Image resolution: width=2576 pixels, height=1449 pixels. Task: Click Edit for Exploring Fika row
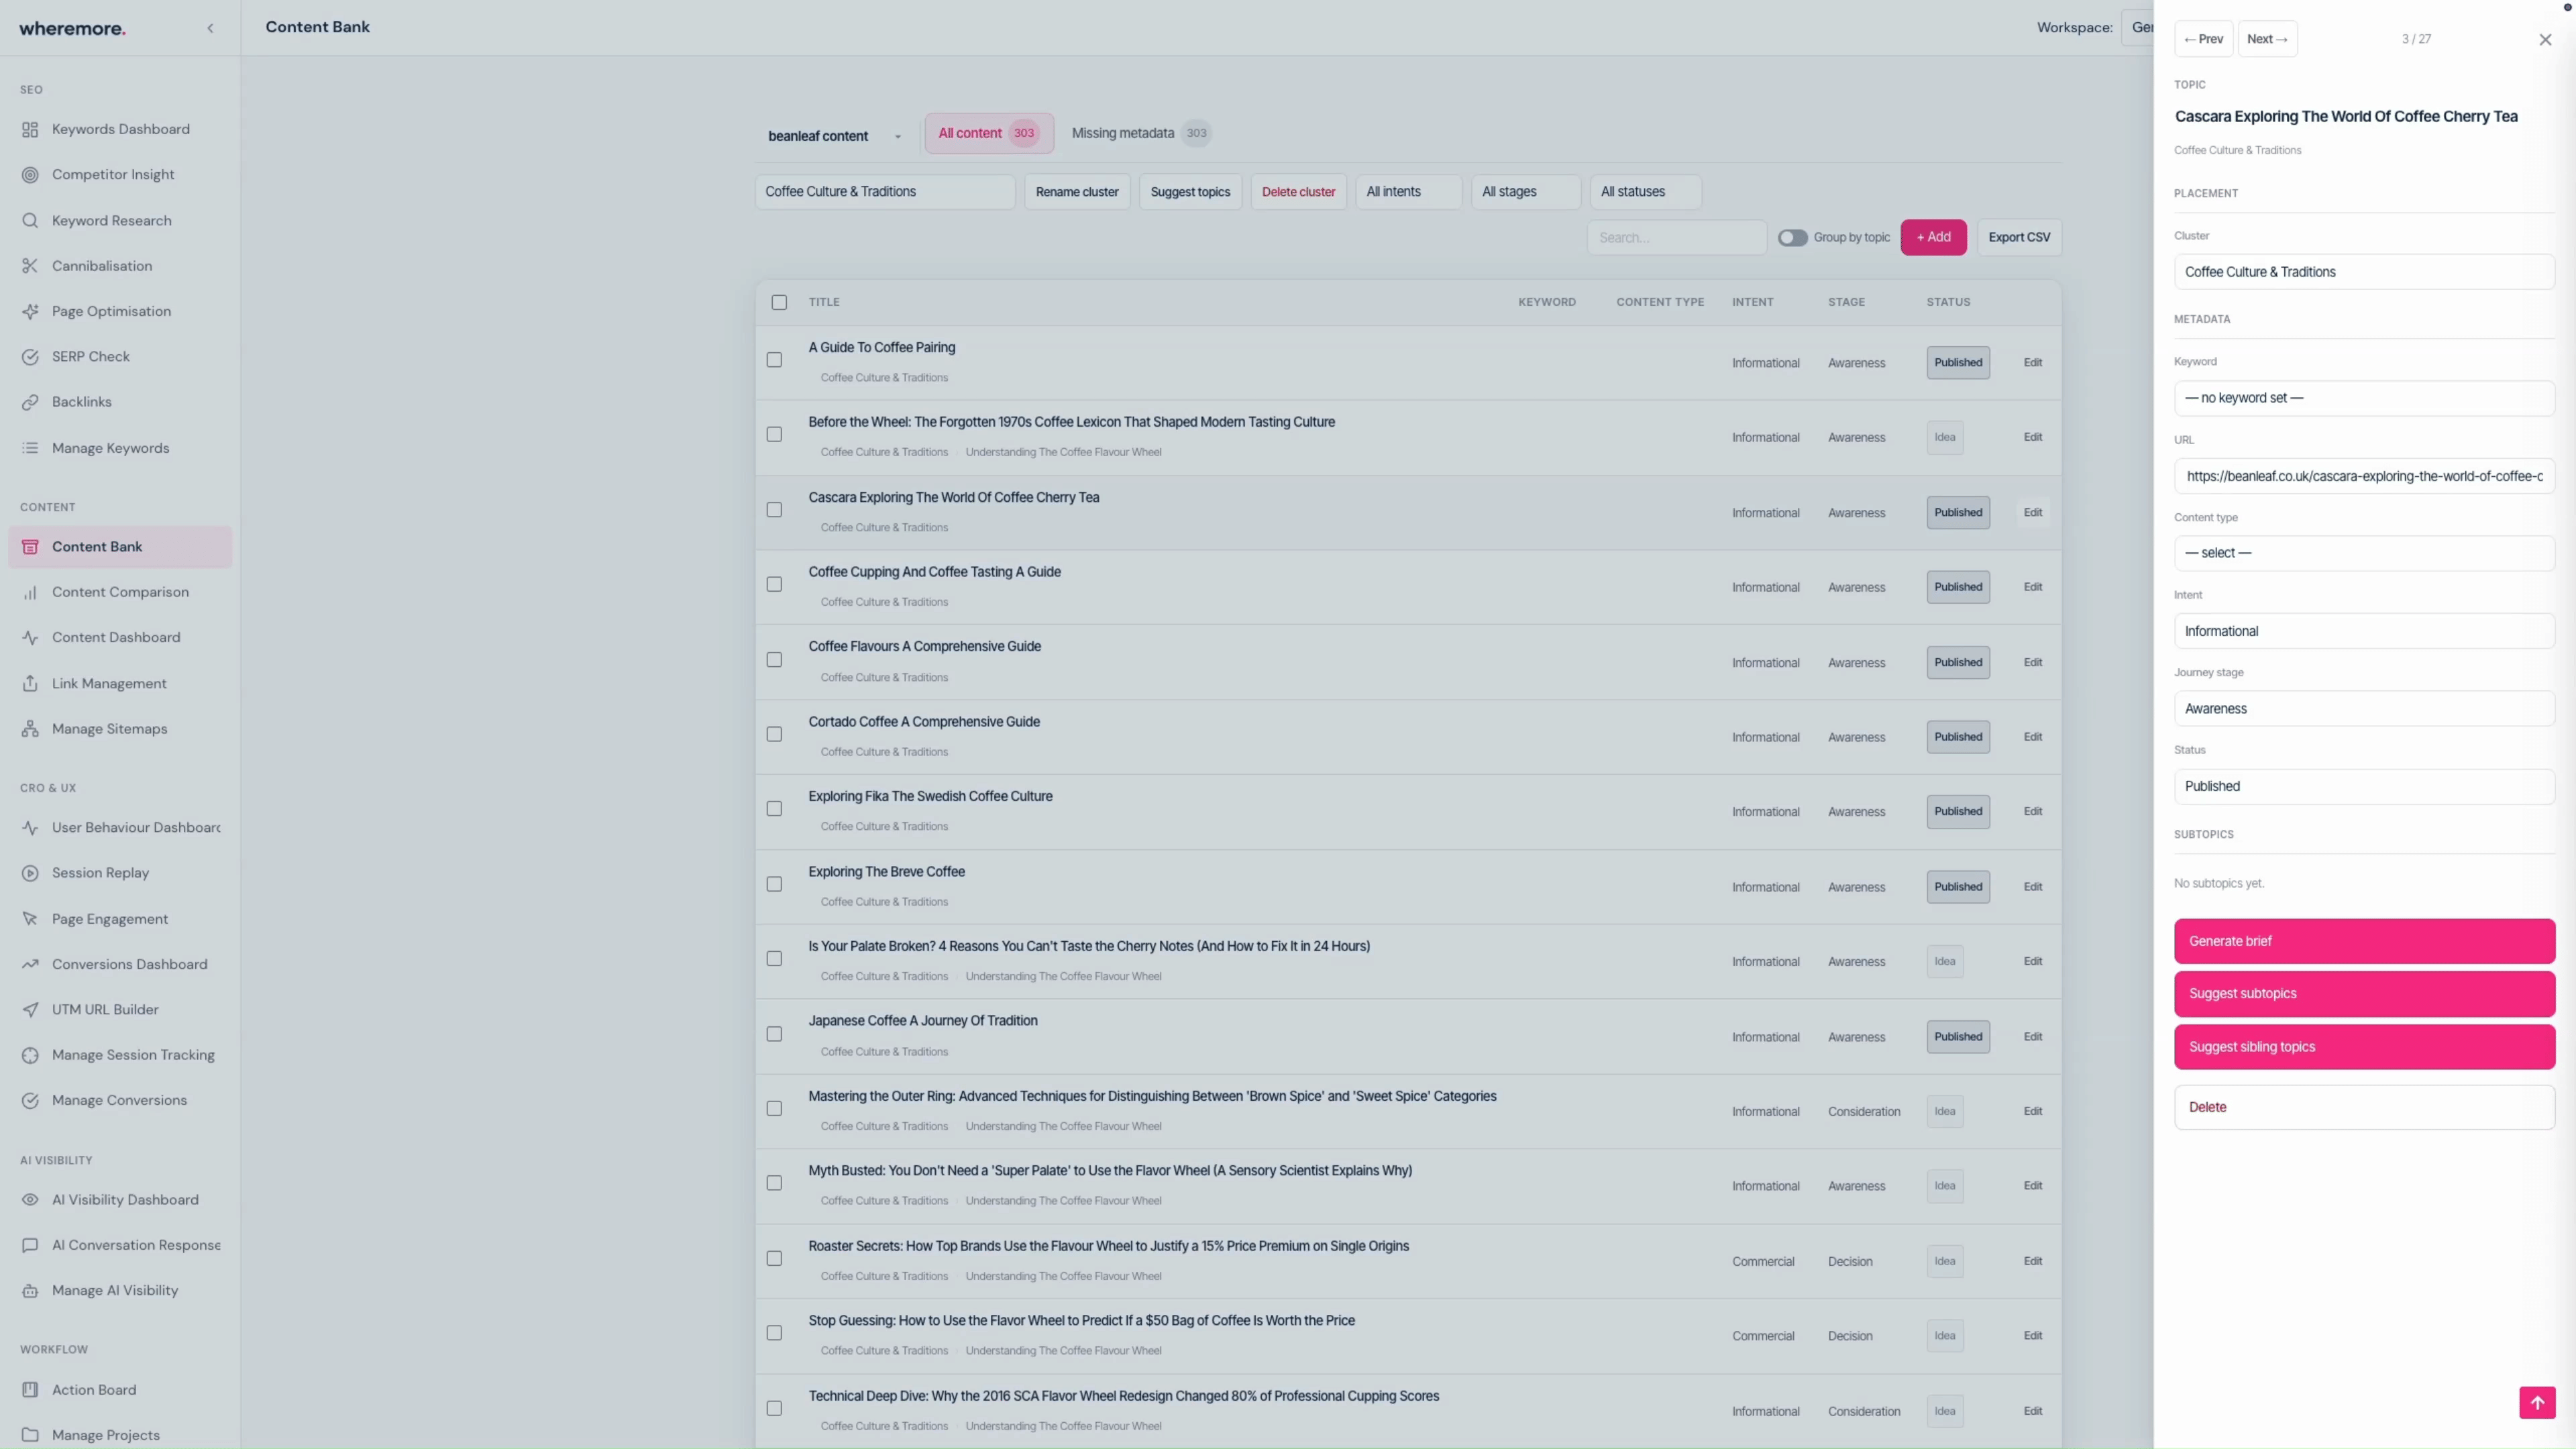tap(2033, 811)
